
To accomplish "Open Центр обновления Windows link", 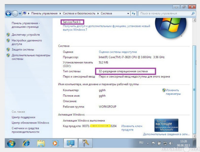I will (30, 123).
